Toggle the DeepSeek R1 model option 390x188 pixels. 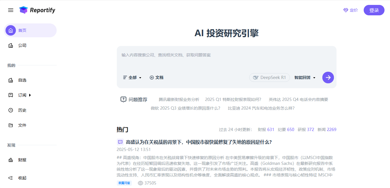tap(269, 78)
